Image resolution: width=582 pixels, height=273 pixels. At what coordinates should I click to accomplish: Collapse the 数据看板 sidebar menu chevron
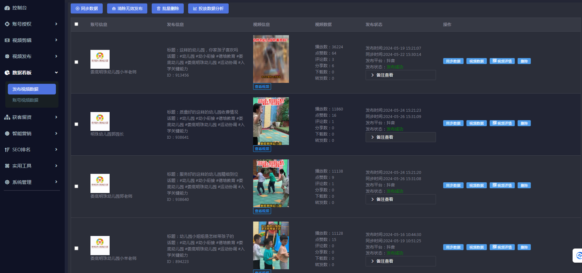[x=57, y=72]
